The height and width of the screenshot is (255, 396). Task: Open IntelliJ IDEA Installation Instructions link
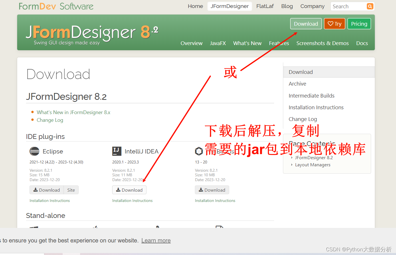coord(132,201)
